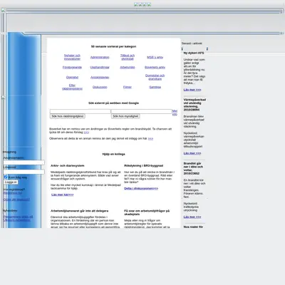Select the 'Arkiv- och diariesystem' heading

[x=68, y=166]
